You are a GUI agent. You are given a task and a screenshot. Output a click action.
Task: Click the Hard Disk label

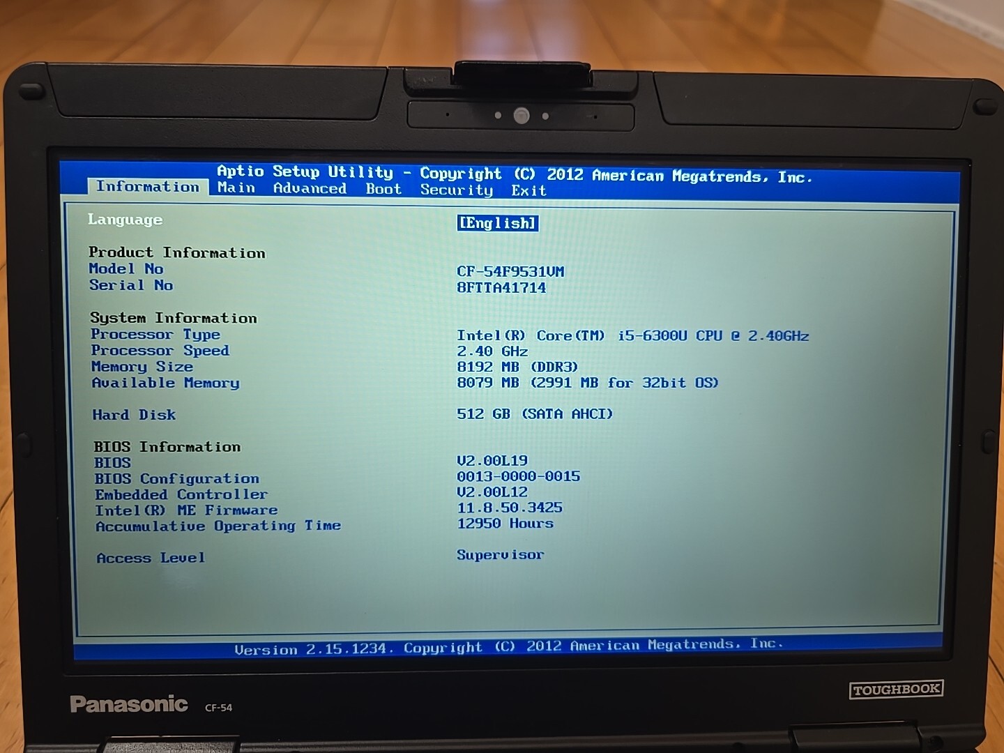click(x=134, y=415)
